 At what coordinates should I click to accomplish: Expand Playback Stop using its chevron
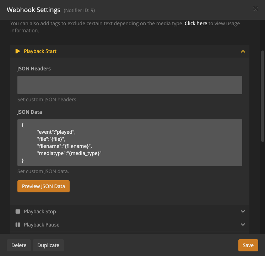coord(243,212)
